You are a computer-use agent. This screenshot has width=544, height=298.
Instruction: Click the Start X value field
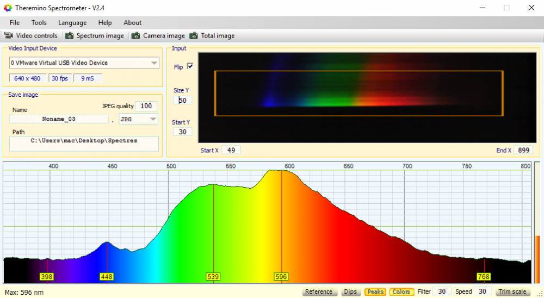click(231, 150)
